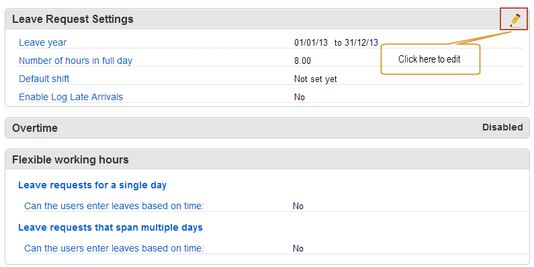Click the No value for Late Arrivals
Screen dimensions: 534x267
coord(300,98)
